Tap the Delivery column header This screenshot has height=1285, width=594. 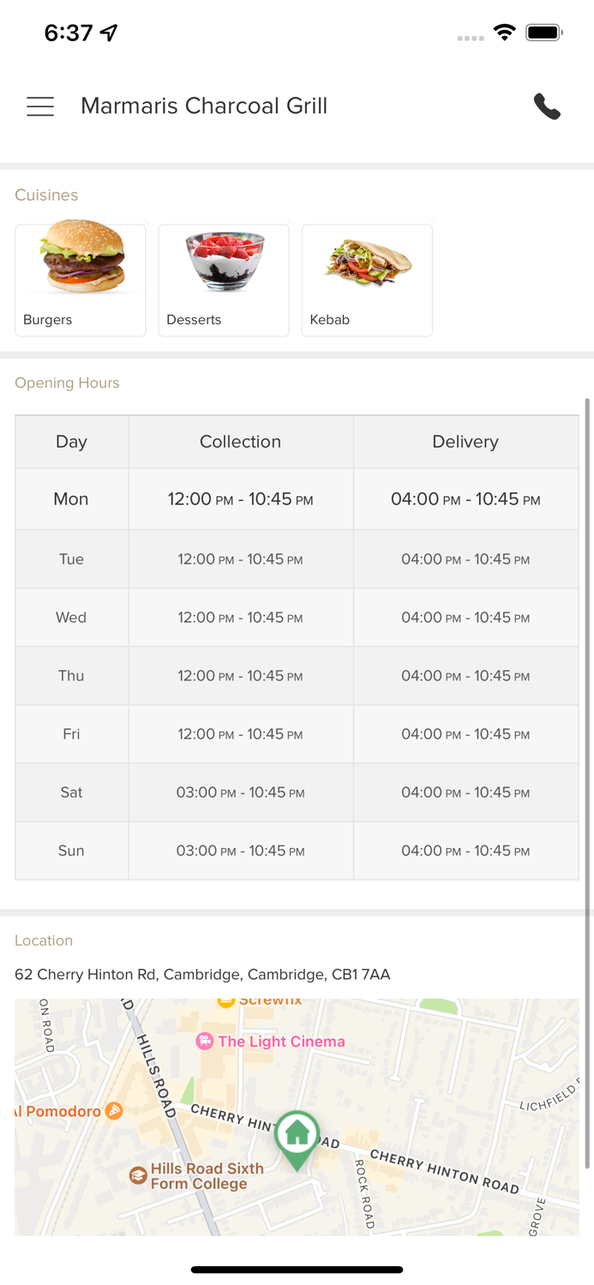pos(465,442)
